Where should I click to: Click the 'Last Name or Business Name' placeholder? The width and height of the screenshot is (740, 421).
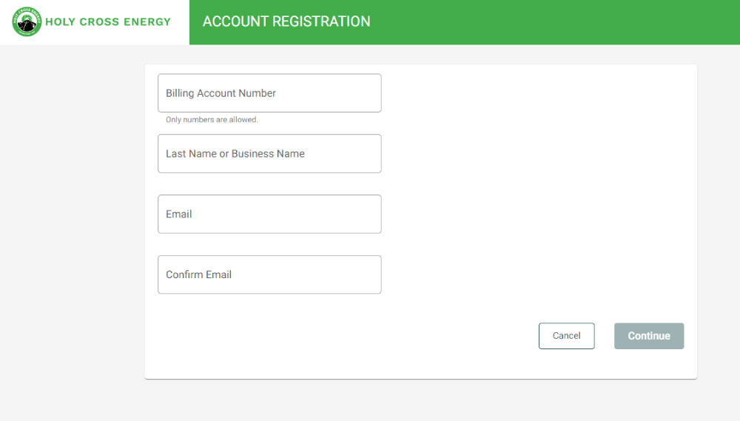coord(235,153)
